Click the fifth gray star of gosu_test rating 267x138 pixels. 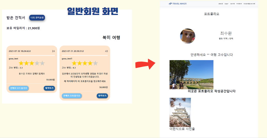click(x=42, y=63)
